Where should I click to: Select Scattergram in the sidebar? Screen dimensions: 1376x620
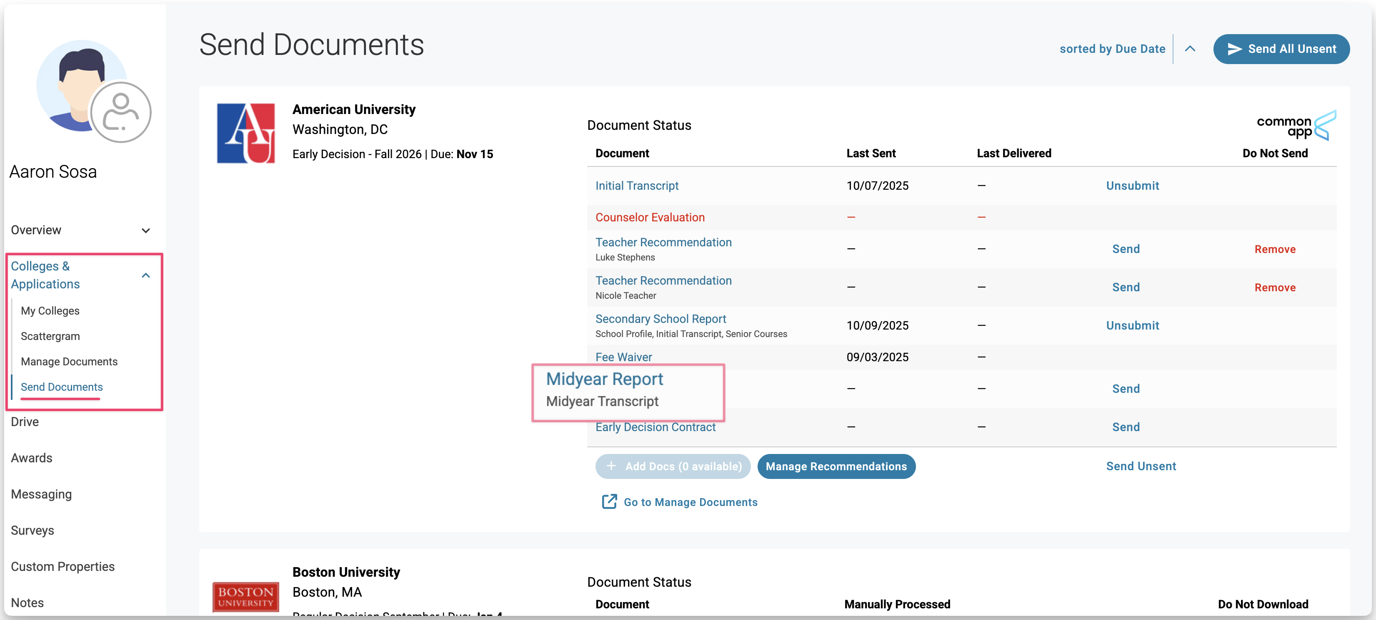coord(50,336)
